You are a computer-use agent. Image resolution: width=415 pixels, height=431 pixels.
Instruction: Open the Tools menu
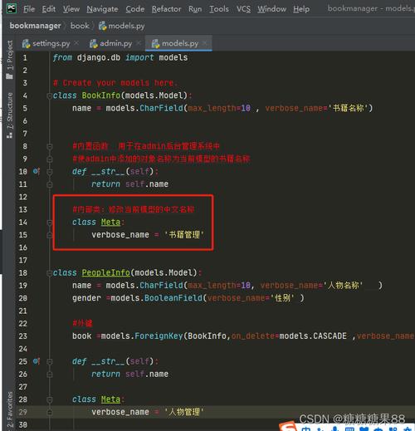pos(219,9)
